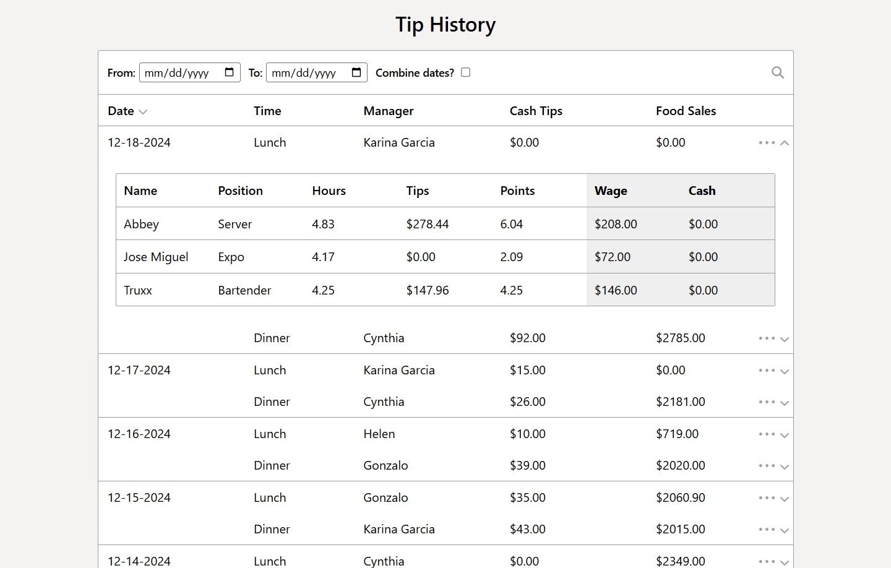This screenshot has width=891, height=568.
Task: Enable the Combine dates checkbox
Action: [x=465, y=72]
